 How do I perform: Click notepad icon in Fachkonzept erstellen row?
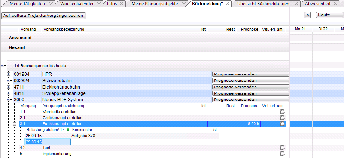click(x=283, y=124)
